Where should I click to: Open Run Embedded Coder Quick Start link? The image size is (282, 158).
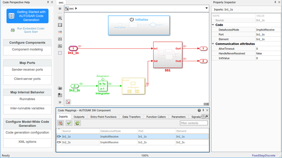(x=31, y=30)
